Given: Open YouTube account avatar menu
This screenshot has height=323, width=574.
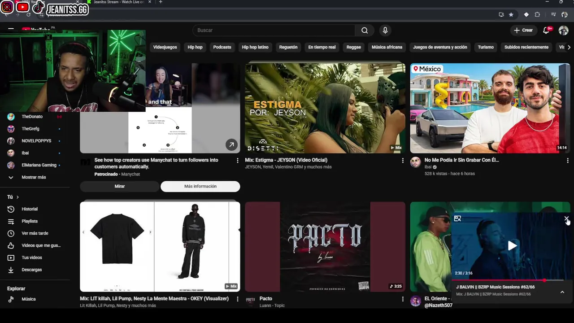Looking at the screenshot, I should 564,31.
